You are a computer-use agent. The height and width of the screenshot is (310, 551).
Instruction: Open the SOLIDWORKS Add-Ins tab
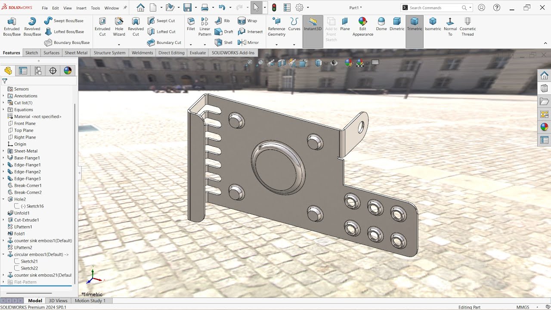(x=233, y=53)
